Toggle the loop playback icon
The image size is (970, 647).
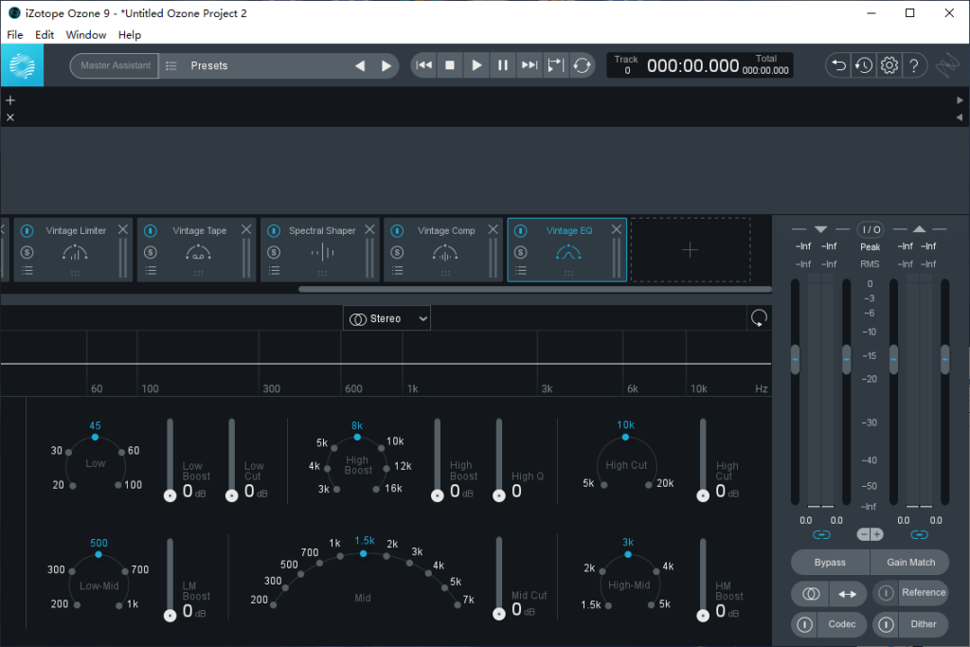coord(582,65)
